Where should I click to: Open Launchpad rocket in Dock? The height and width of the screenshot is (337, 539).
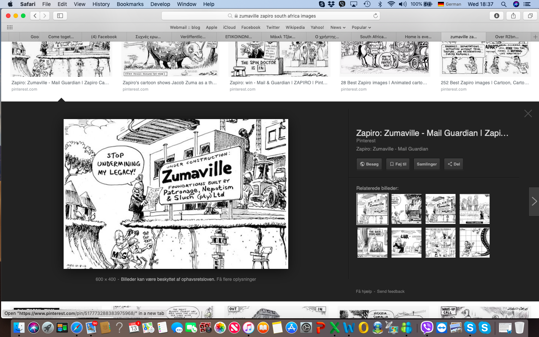point(48,328)
